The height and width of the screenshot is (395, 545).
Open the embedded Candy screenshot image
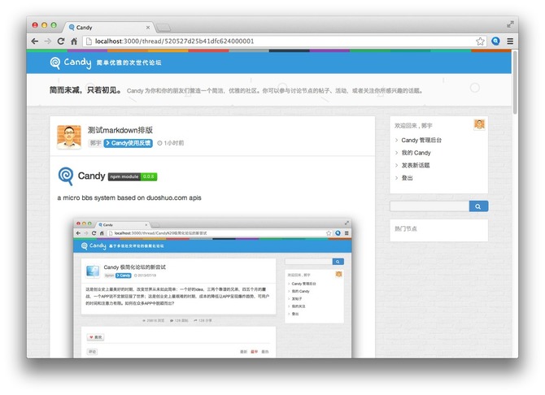[212, 289]
